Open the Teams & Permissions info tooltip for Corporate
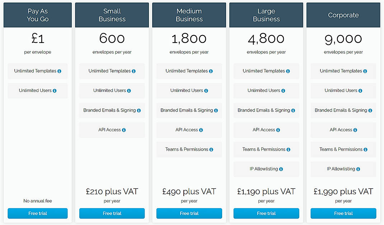The width and height of the screenshot is (384, 225). point(366,150)
